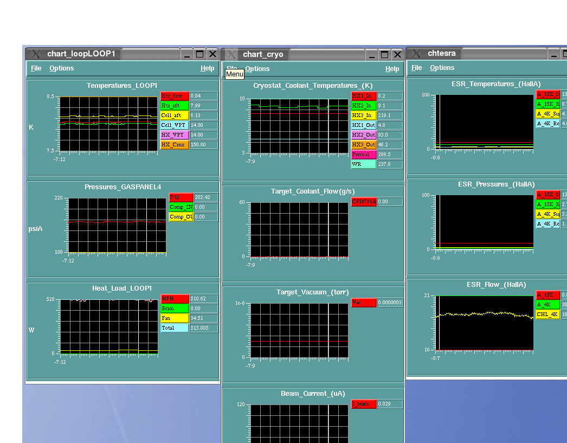Click the Temperatures_LOOP1 chart title
Image resolution: width=567 pixels, height=443 pixels.
pyautogui.click(x=122, y=86)
